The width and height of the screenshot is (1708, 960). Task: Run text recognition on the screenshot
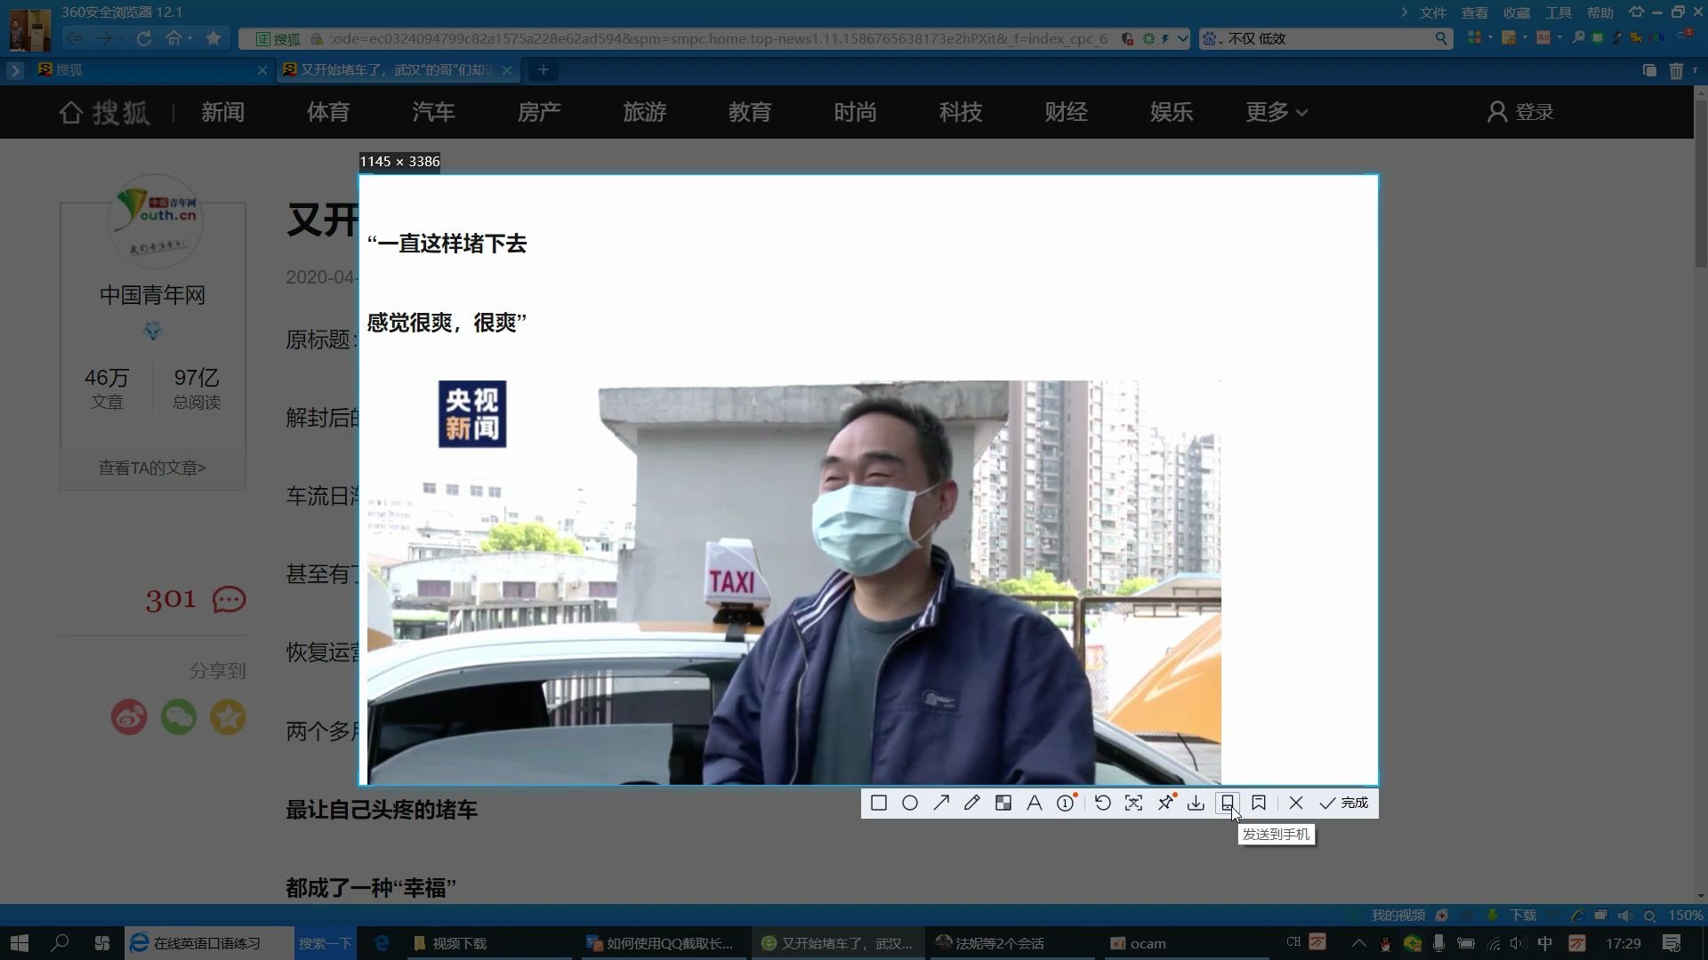[x=1134, y=803]
